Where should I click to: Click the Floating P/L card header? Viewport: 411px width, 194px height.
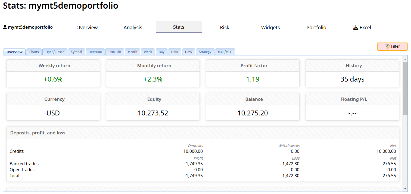point(352,99)
